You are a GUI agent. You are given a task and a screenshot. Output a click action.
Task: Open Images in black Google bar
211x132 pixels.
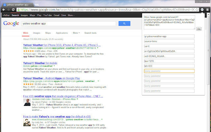[24, 16]
